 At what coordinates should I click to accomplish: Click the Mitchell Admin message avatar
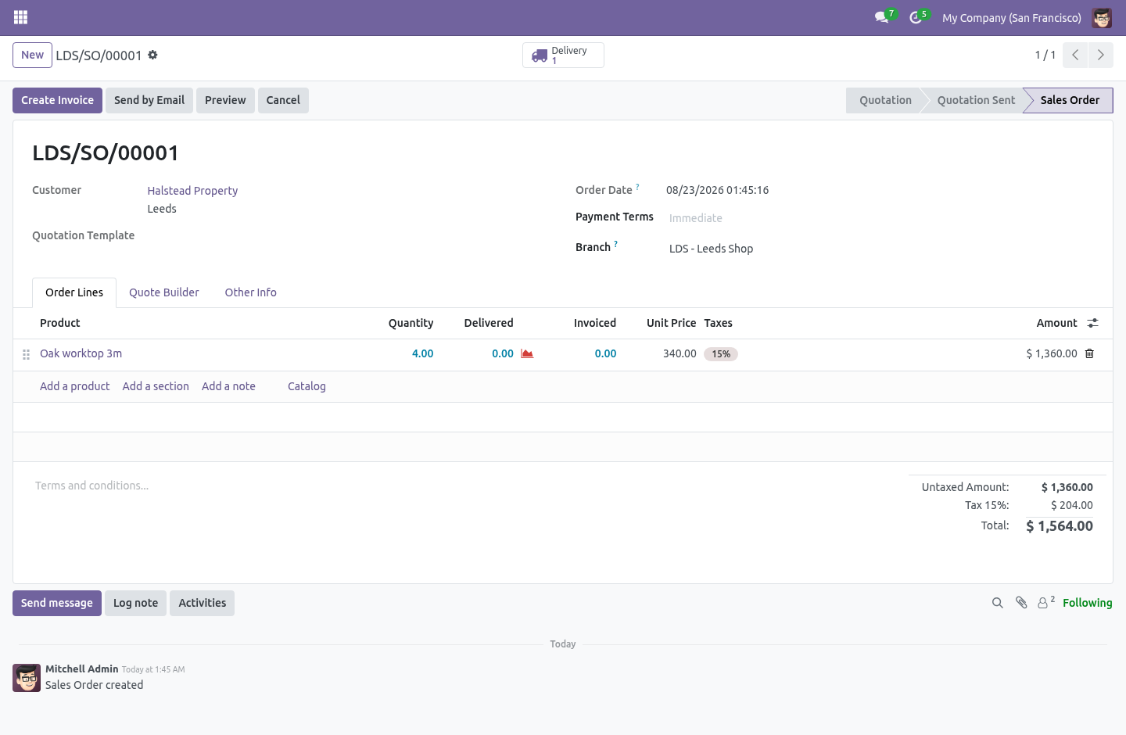click(27, 678)
